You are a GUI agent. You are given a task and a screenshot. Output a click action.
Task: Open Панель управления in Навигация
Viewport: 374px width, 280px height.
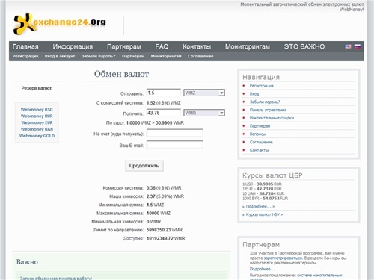[268, 110]
